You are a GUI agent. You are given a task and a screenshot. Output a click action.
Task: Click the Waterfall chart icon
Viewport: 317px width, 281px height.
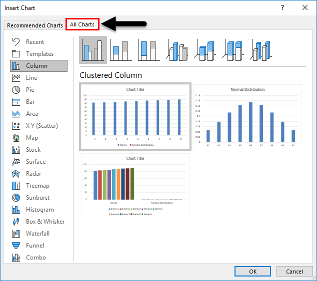(16, 234)
